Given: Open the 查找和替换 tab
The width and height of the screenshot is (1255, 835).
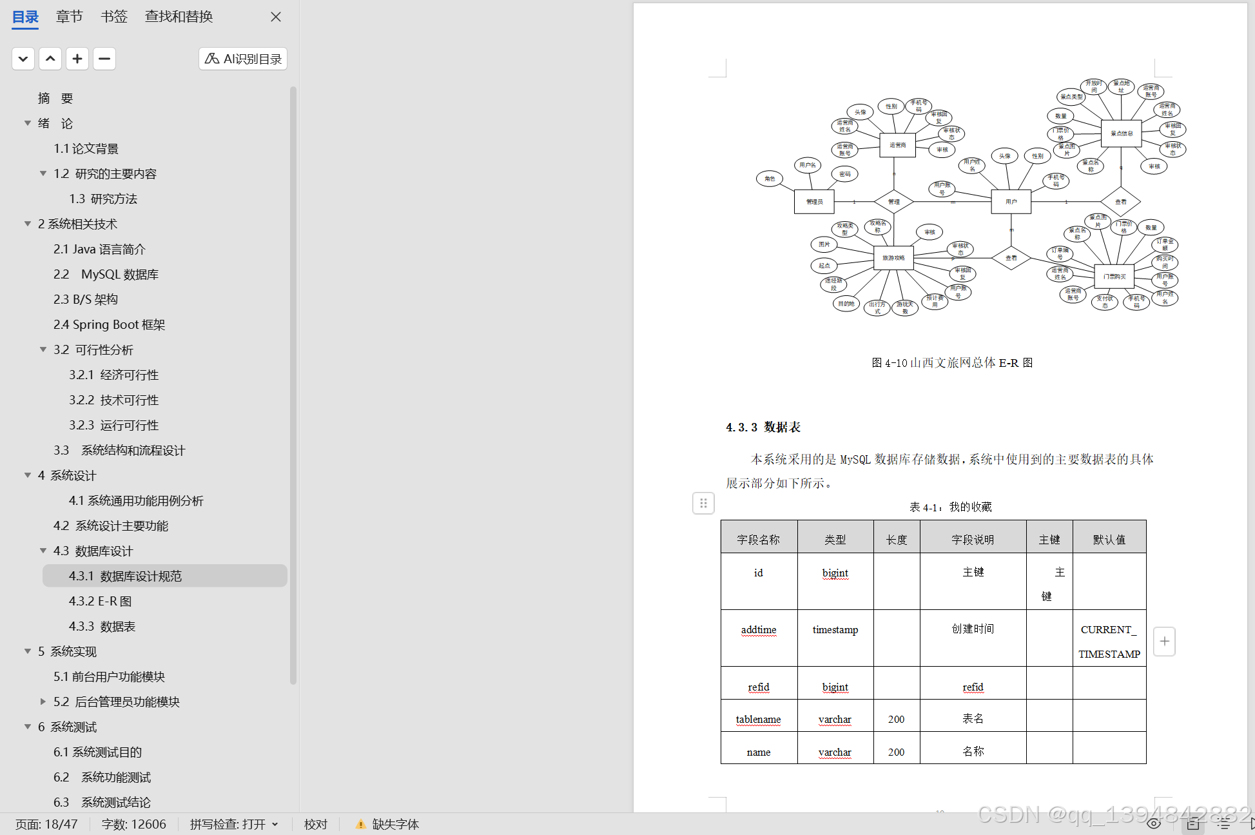Looking at the screenshot, I should (x=179, y=17).
